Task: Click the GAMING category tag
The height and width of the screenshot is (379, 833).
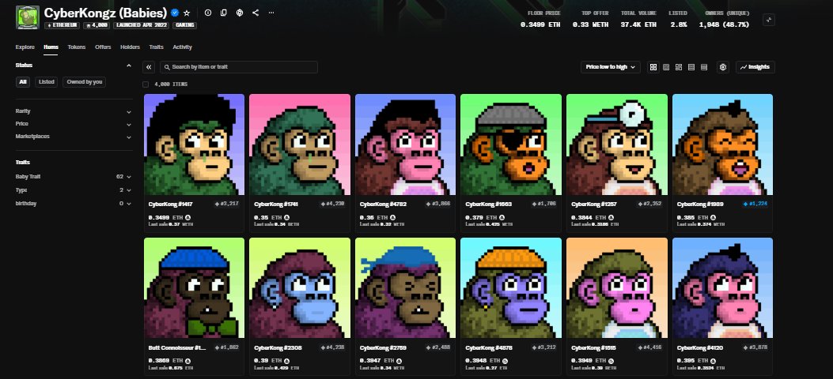Action: [x=184, y=25]
